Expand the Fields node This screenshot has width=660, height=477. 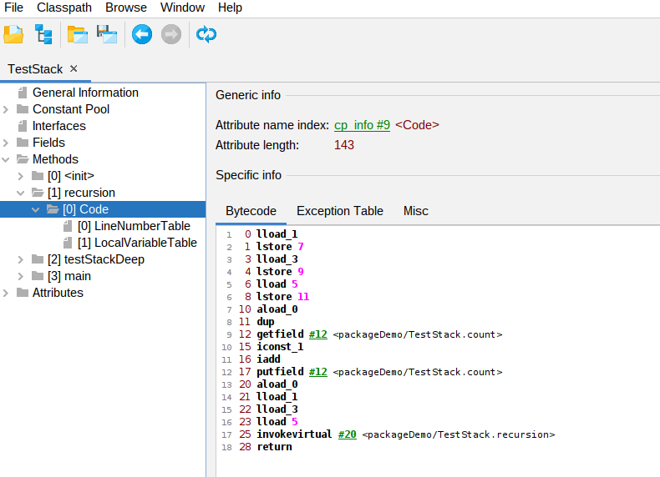pos(6,143)
